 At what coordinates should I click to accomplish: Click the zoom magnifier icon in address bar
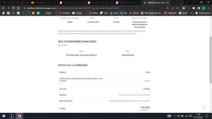click(x=167, y=8)
